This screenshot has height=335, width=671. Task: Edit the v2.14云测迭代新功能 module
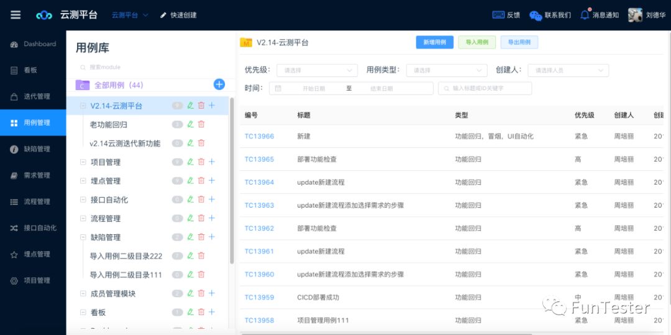coord(191,144)
